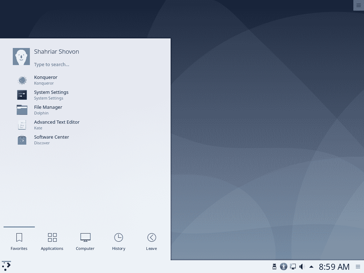364x273 pixels.
Task: Open Dolphin File Manager icon
Action: coord(22,110)
